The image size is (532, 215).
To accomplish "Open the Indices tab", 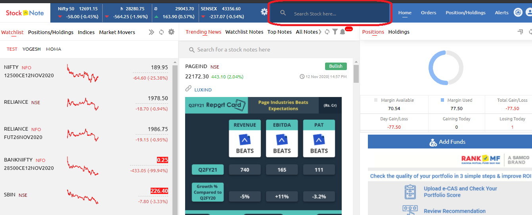I will pyautogui.click(x=86, y=32).
